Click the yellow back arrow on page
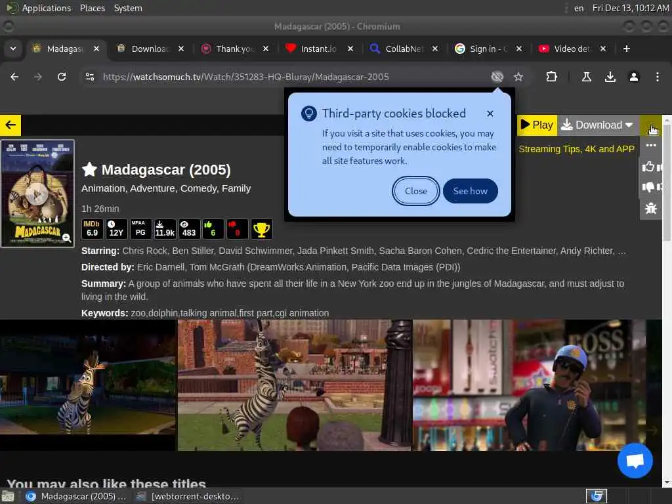Screen dimensions: 672x504 (x=10, y=125)
